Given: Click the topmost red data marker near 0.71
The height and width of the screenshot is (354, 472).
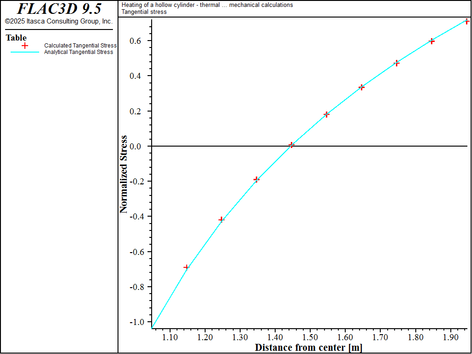Looking at the screenshot, I should 466,22.
